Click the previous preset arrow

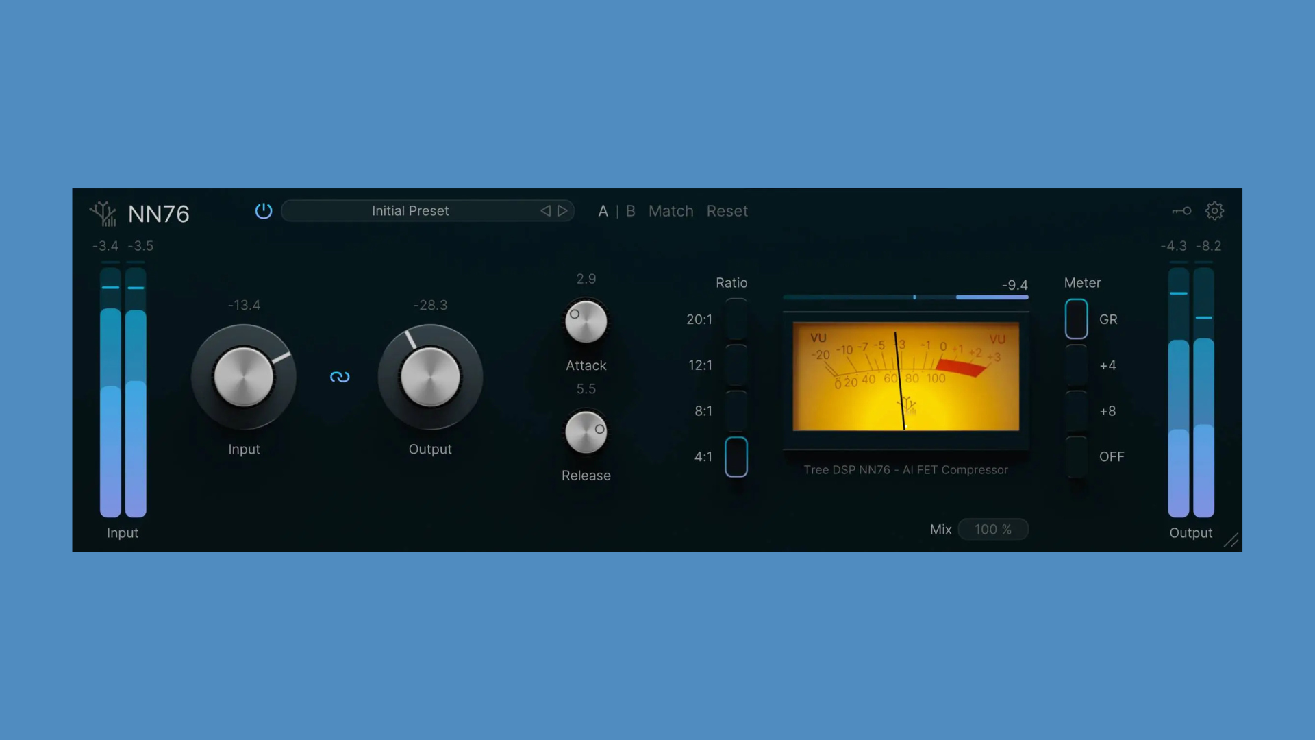[545, 210]
